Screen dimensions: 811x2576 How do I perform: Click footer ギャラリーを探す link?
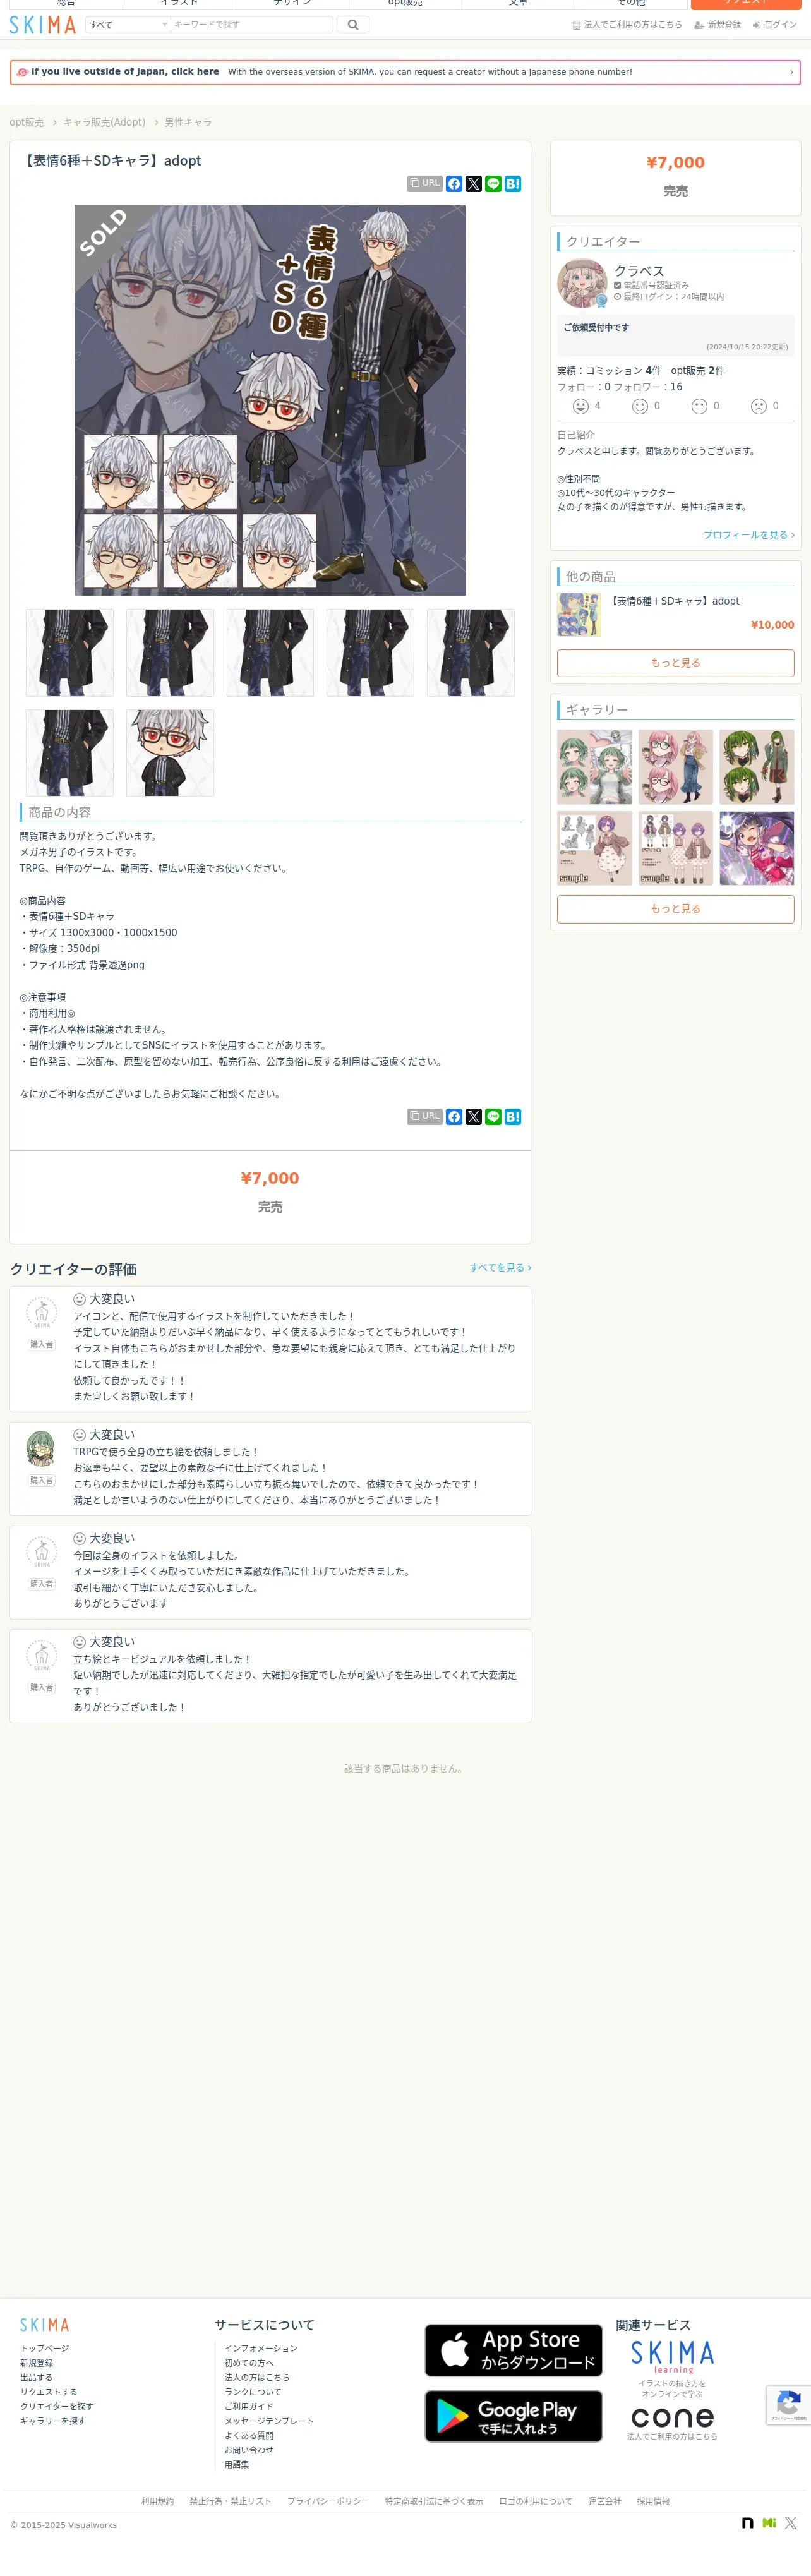click(x=53, y=2421)
